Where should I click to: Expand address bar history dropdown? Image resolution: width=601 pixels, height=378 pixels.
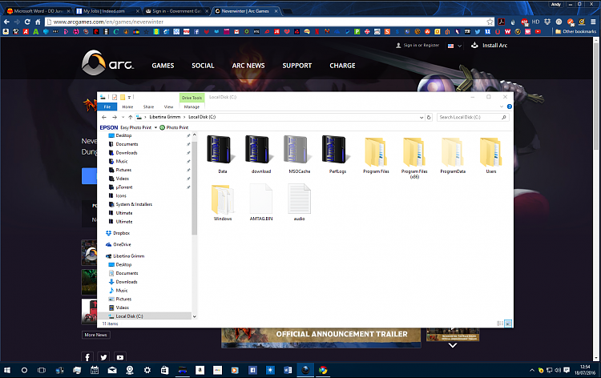click(x=422, y=117)
